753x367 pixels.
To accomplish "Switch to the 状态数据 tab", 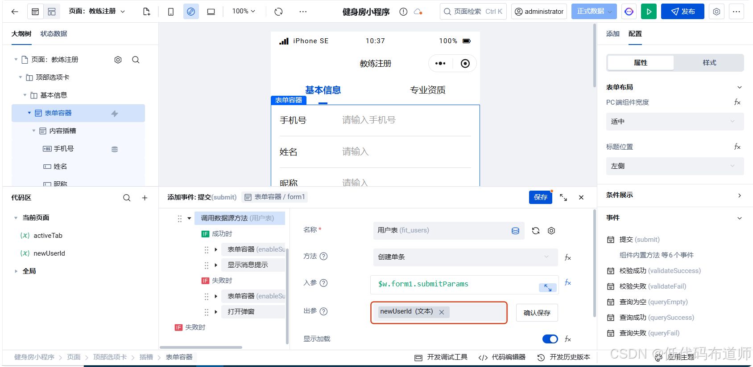I will (x=54, y=34).
